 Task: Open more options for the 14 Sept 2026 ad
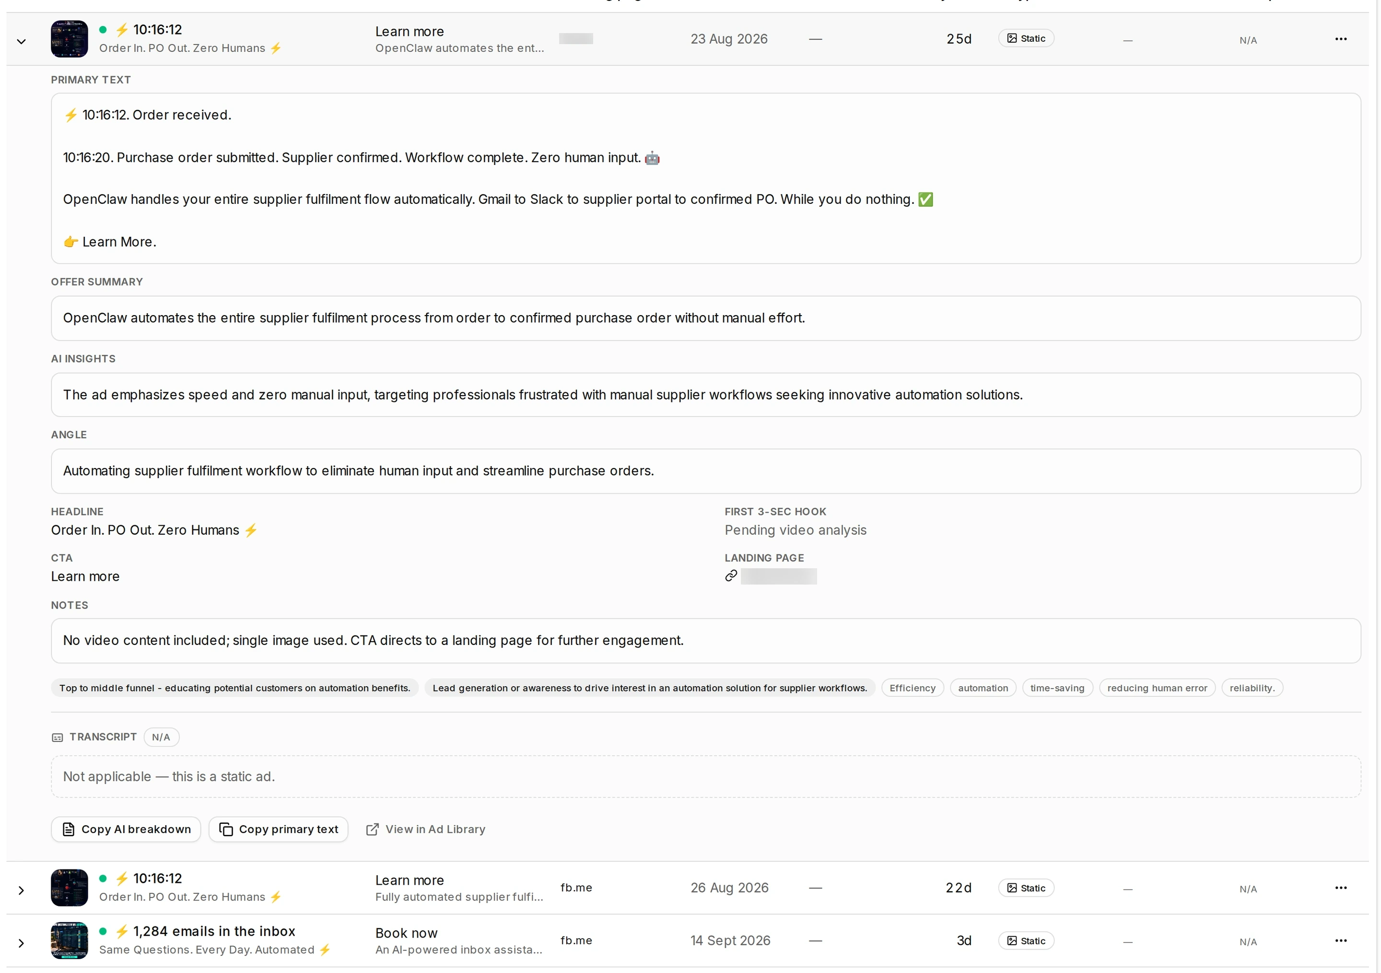(1341, 940)
